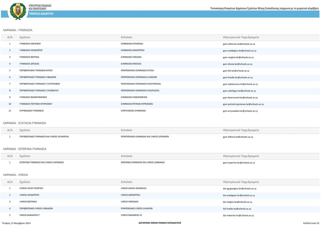Image resolution: width=321 pixels, height=225 pixels.
Task: Click the 'ΥΠΗΡΕΣΙΑ ΔΙΑΔΙΚΤΥΟΥ' banner label
Action: pos(41,14)
